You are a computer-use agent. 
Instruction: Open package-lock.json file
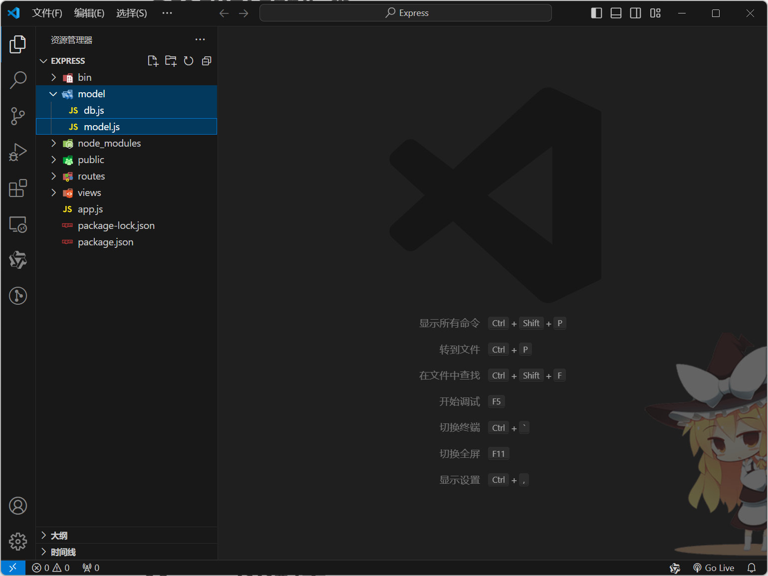[127, 225]
